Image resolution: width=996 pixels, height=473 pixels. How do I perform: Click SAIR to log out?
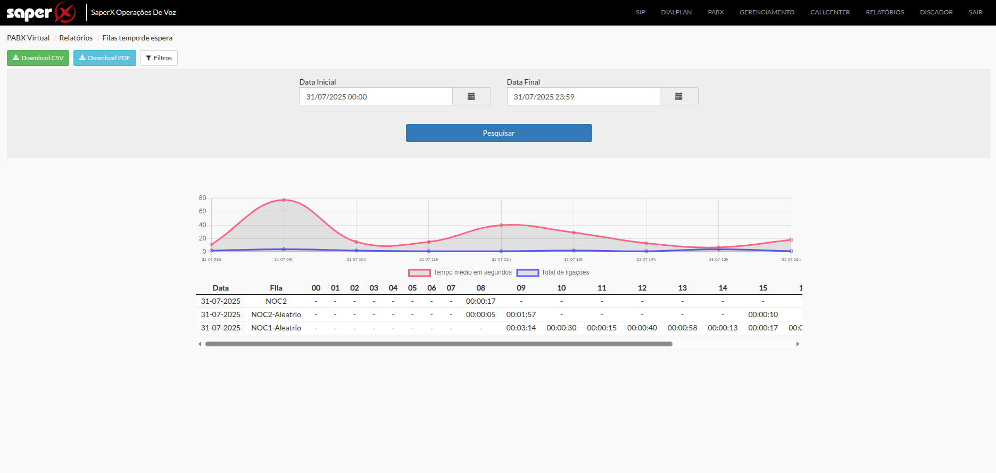pyautogui.click(x=975, y=12)
